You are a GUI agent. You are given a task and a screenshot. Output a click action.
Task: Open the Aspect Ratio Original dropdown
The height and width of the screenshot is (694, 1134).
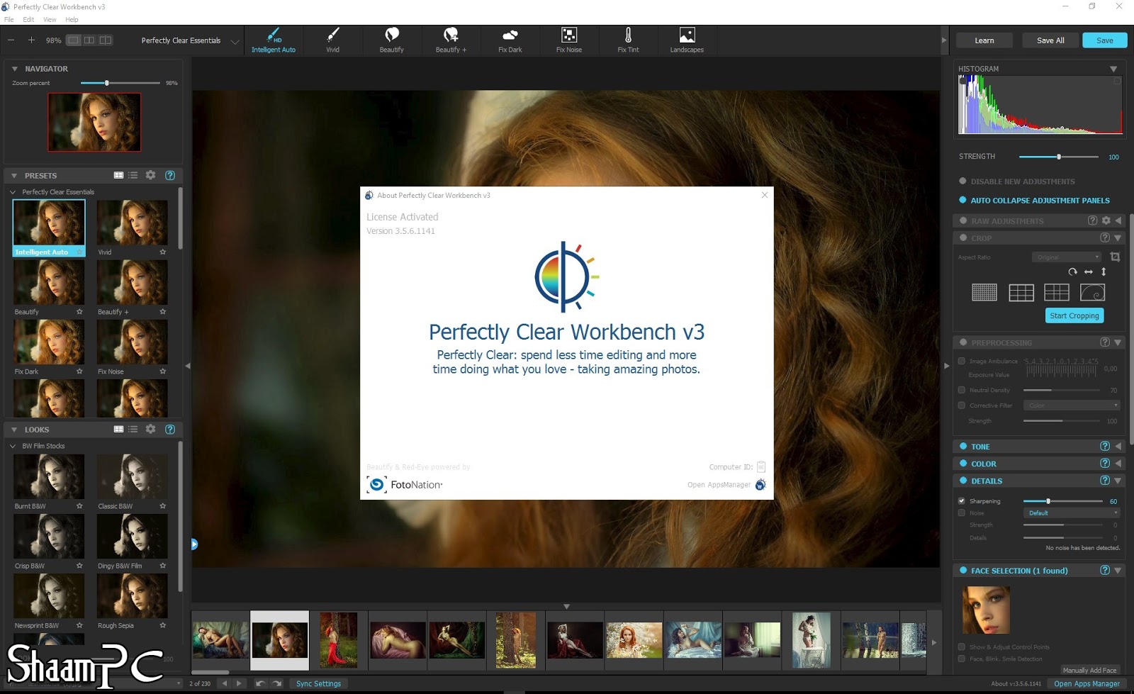(x=1067, y=257)
